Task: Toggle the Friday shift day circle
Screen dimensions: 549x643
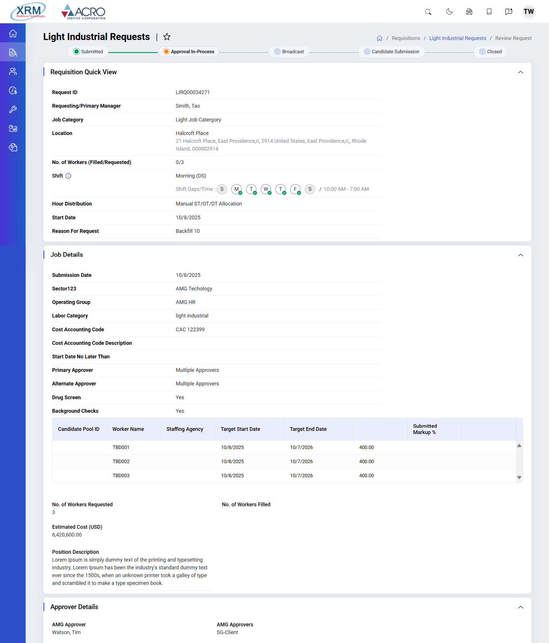Action: click(x=295, y=189)
